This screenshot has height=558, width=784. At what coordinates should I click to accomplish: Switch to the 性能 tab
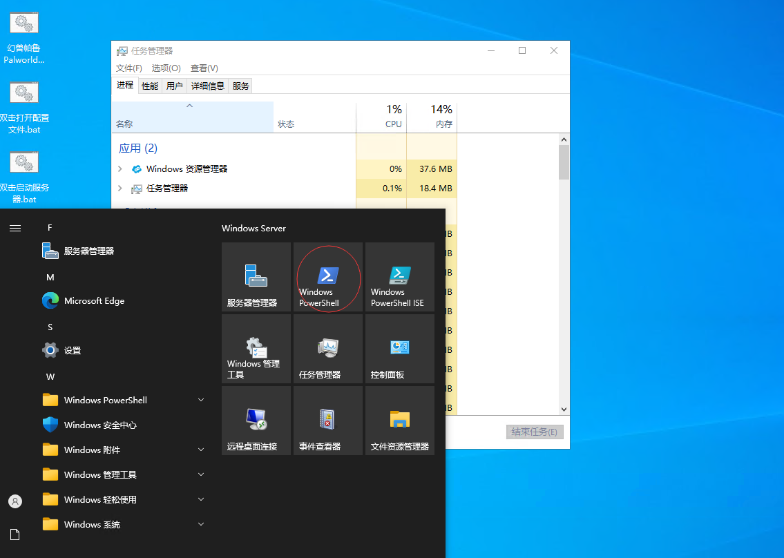pyautogui.click(x=150, y=86)
